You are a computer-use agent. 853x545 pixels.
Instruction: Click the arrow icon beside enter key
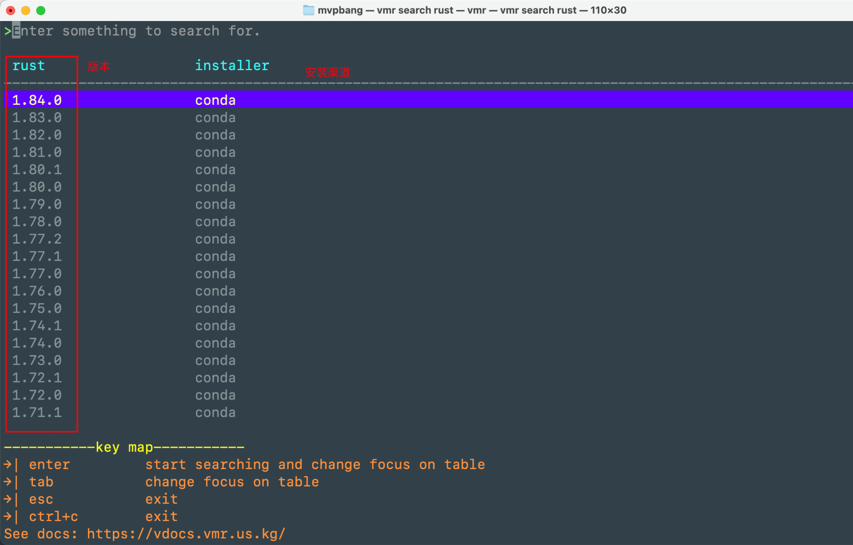click(8, 464)
